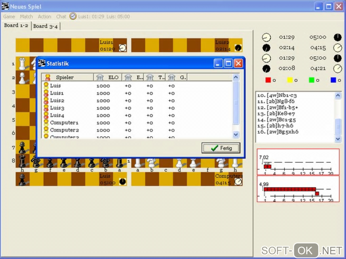Select move 14. [2w]Bc1-g5
The height and width of the screenshot is (259, 346).
coord(276,120)
